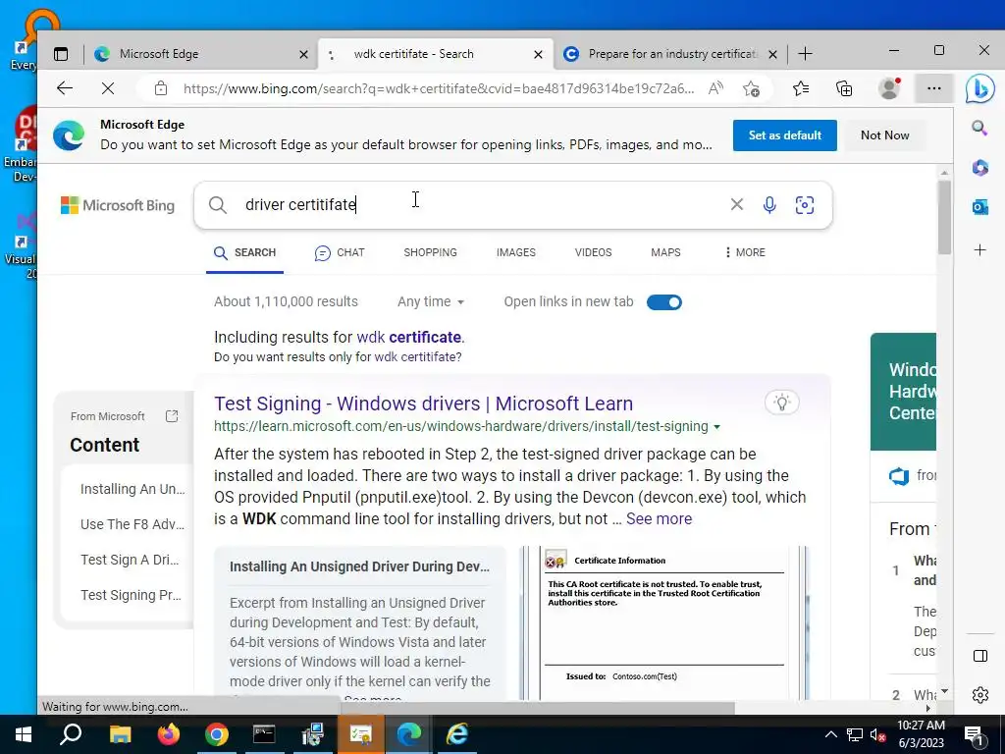
Task: Search only for wdk certitifate link
Action: pos(416,357)
